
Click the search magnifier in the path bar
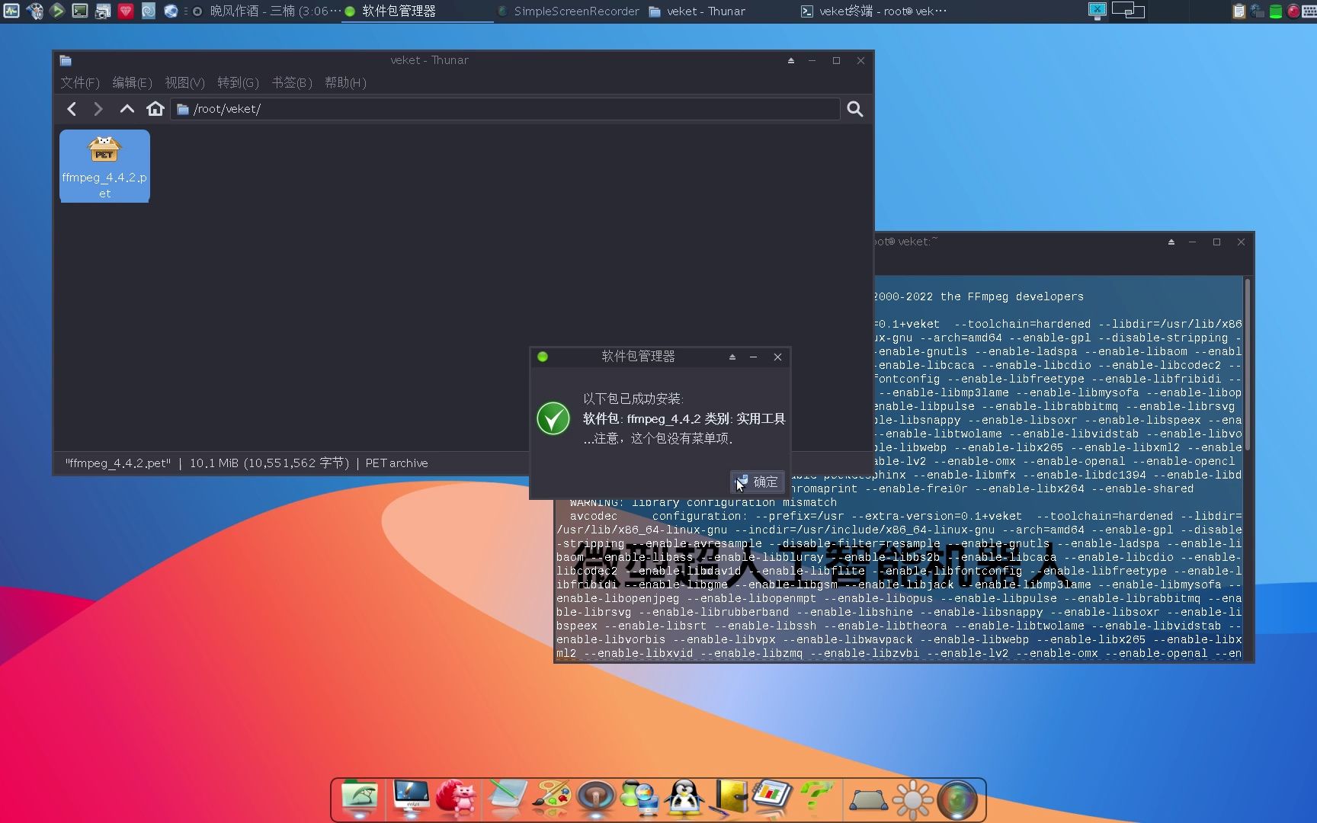click(854, 108)
